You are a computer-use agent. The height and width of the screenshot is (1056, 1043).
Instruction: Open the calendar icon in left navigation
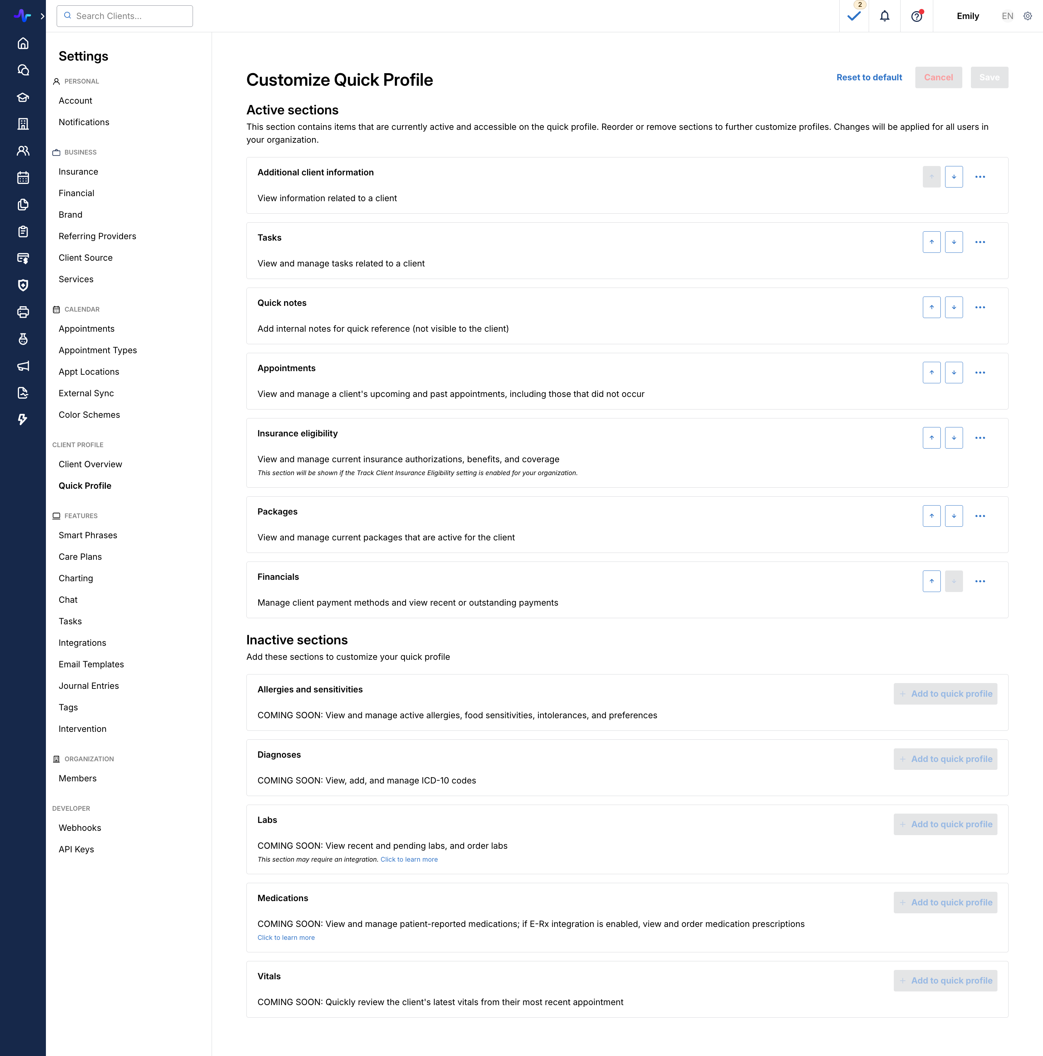point(23,177)
